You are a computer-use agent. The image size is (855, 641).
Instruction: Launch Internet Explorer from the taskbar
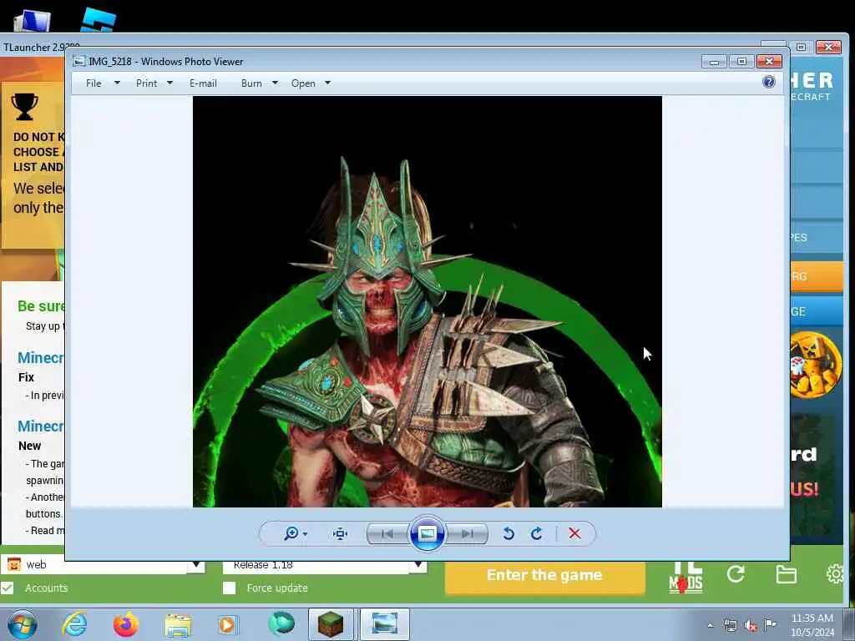[74, 624]
